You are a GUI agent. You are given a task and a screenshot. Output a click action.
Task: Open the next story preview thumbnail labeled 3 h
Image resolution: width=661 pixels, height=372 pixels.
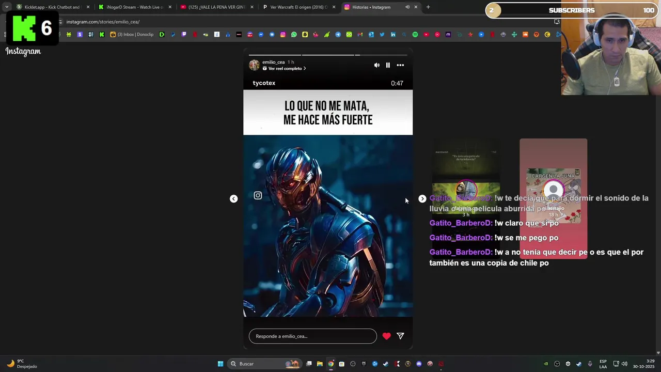pyautogui.click(x=466, y=199)
